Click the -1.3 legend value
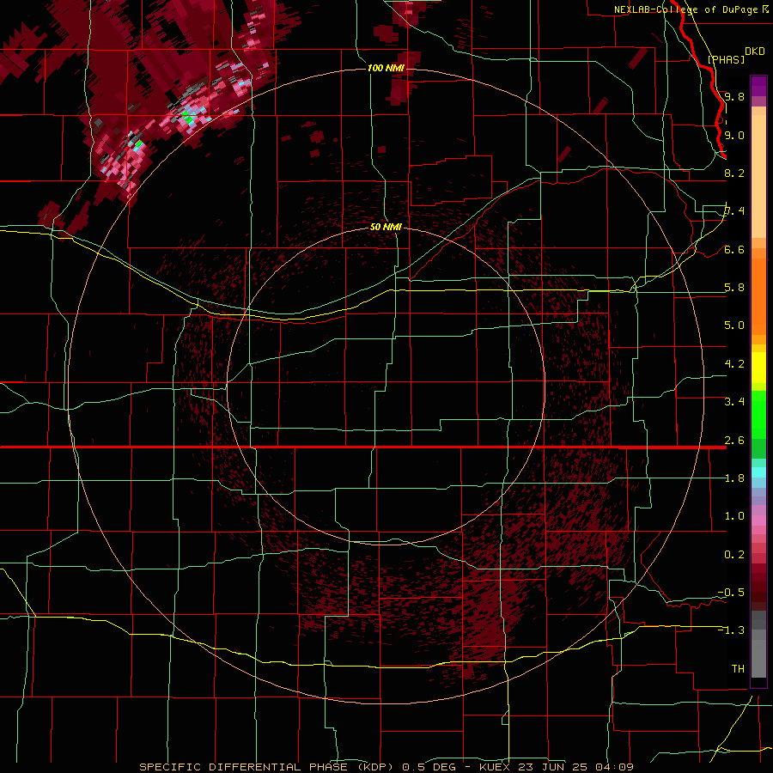Screen dimensions: 773x773 (731, 630)
